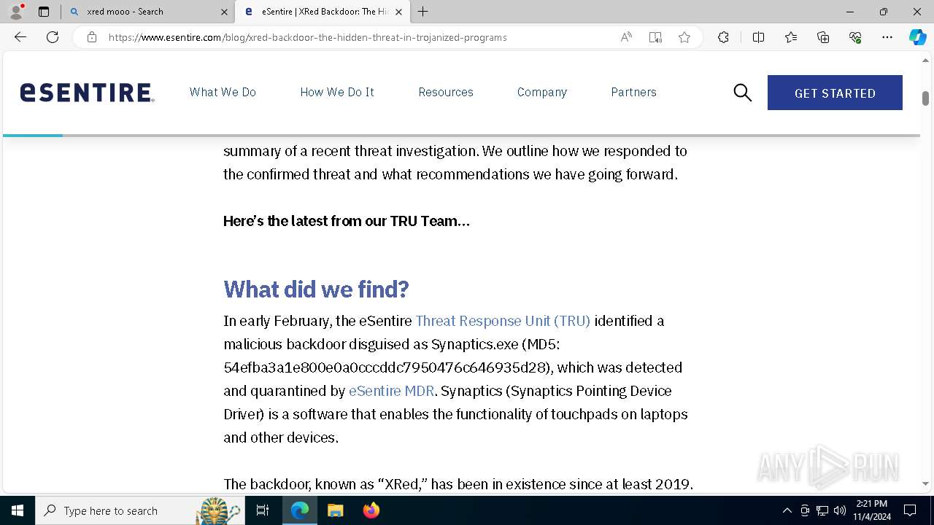Open the Resources menu

coord(446,92)
